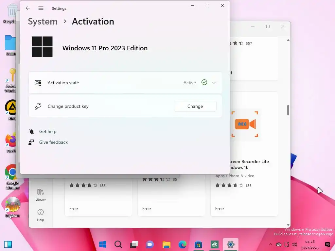Navigate to System in the breadcrumb
Image resolution: width=335 pixels, height=251 pixels.
tap(43, 22)
